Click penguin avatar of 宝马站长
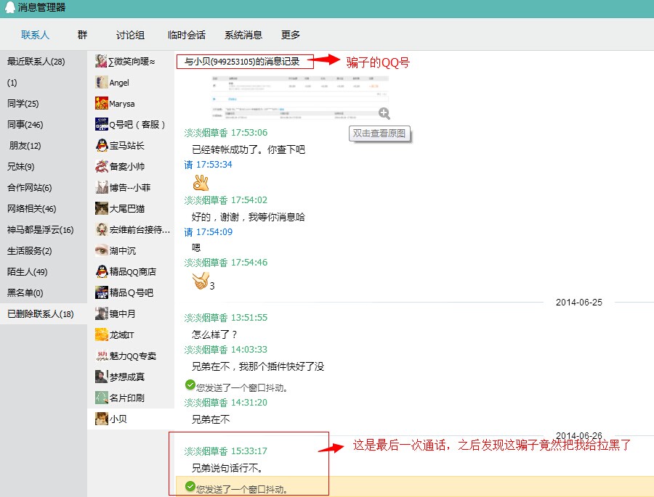The width and height of the screenshot is (654, 497). [101, 145]
